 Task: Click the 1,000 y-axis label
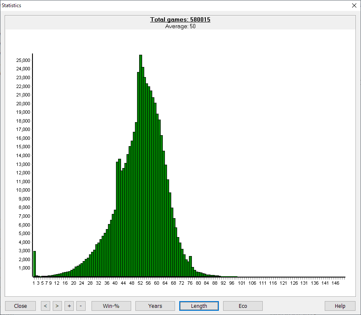[x=24, y=268]
